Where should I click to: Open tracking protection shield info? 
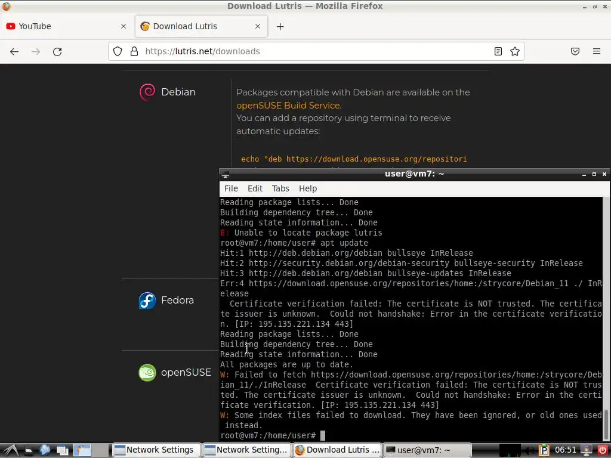(118, 51)
